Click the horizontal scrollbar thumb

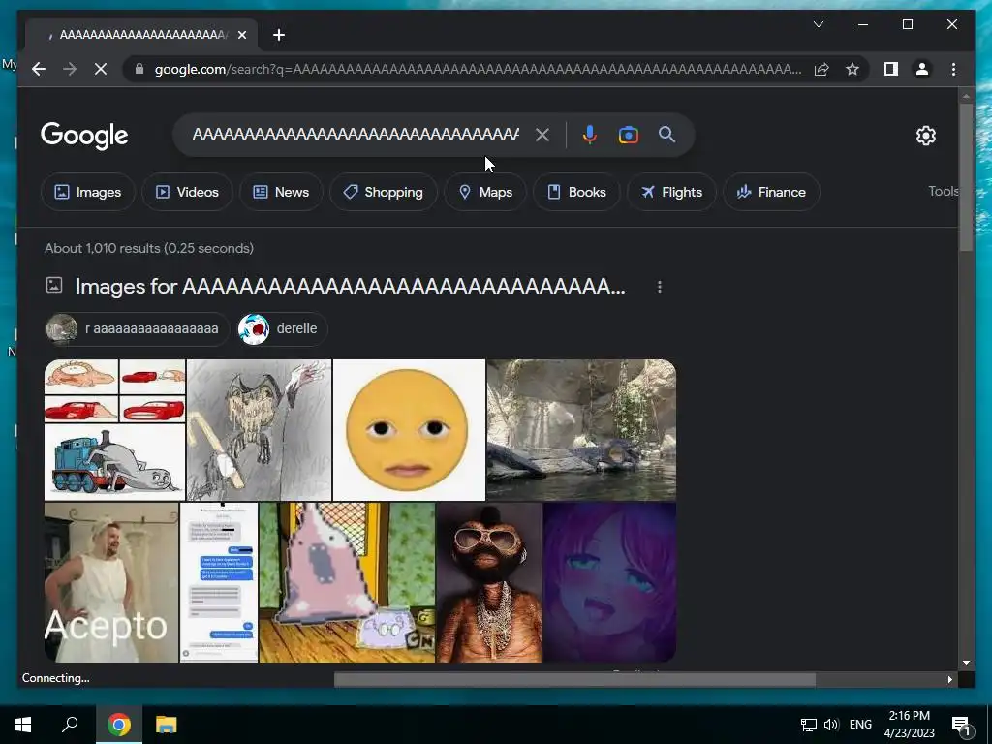[574, 679]
